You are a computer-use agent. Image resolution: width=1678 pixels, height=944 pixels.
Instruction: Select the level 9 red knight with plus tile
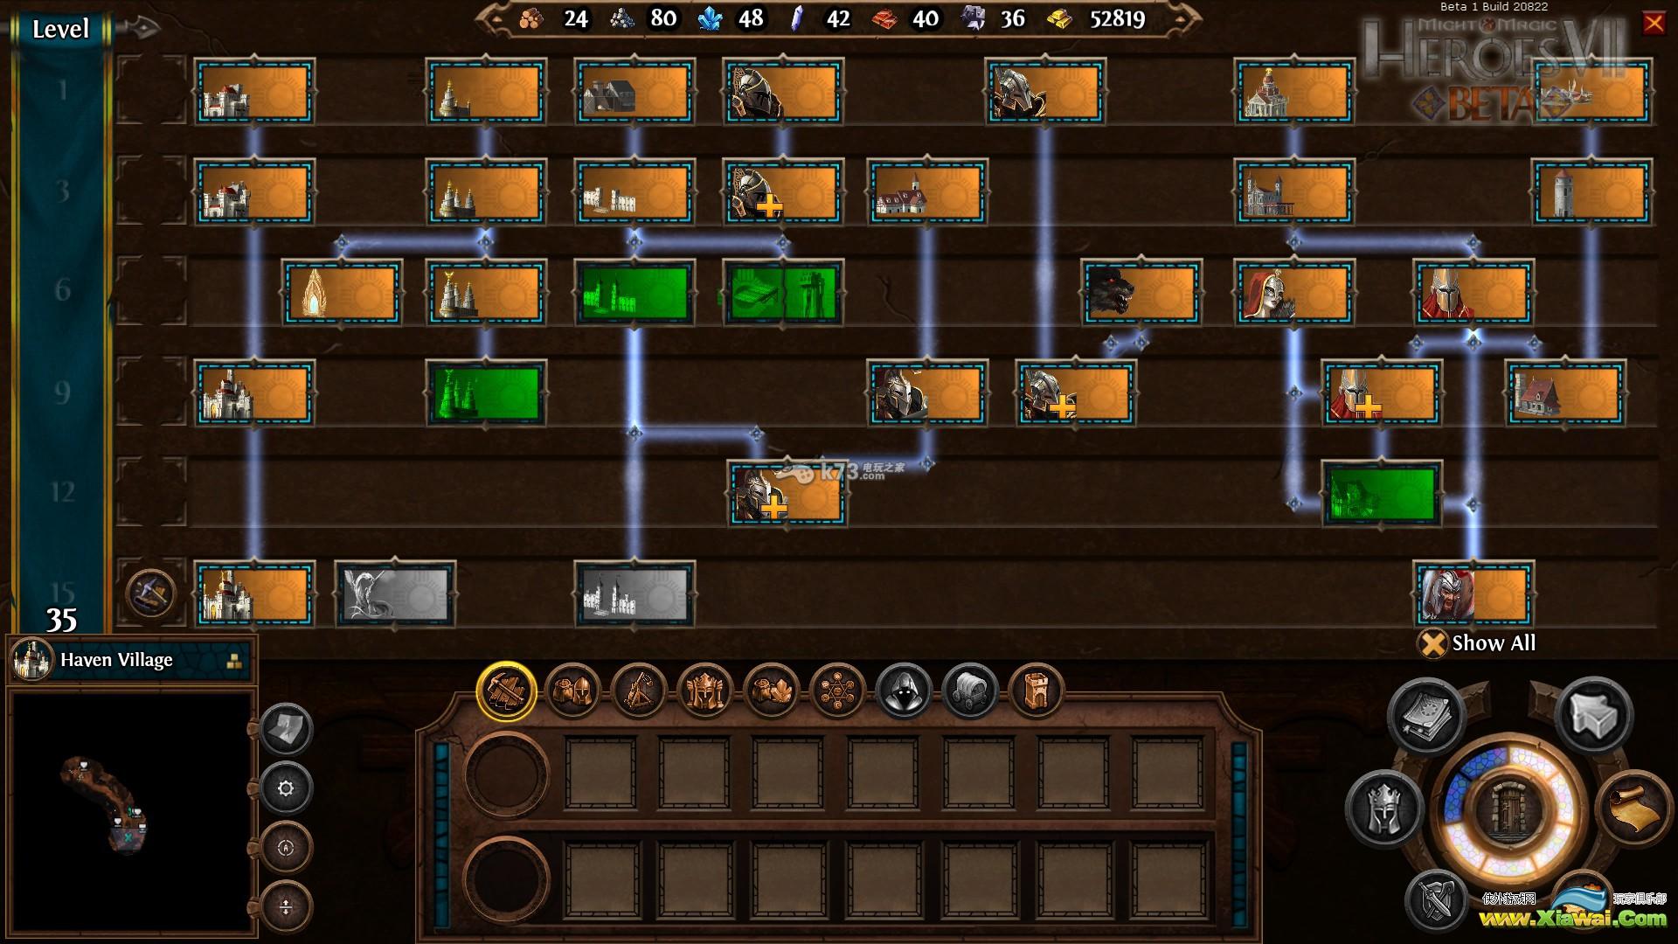1382,393
